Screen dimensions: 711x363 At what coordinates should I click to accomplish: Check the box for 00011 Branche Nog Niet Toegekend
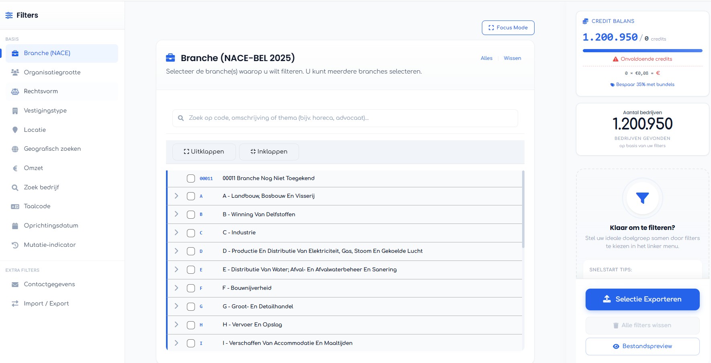191,178
